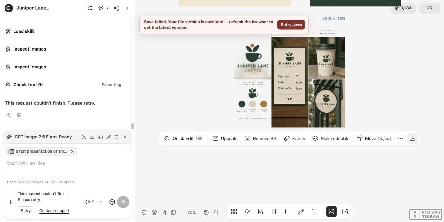Screen dimensions: 444x222
Task: Click the credits counter showing 3,183
Action: (403, 8)
